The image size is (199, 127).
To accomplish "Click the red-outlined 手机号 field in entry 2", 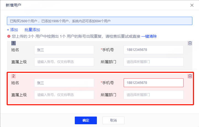I will pos(153,83).
